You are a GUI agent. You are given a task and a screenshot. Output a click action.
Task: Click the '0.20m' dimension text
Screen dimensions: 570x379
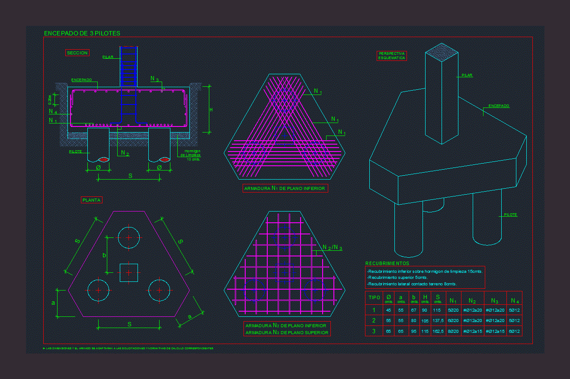coord(50,99)
